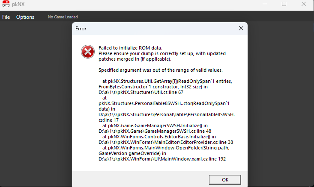Screen dimensions: 314x187
Task: Open the File menu
Action: point(6,17)
